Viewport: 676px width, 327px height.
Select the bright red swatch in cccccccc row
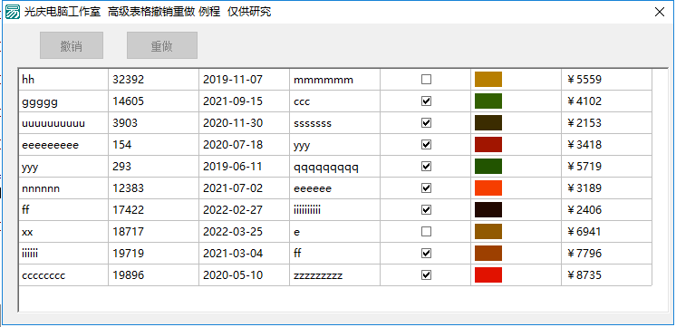tap(488, 275)
